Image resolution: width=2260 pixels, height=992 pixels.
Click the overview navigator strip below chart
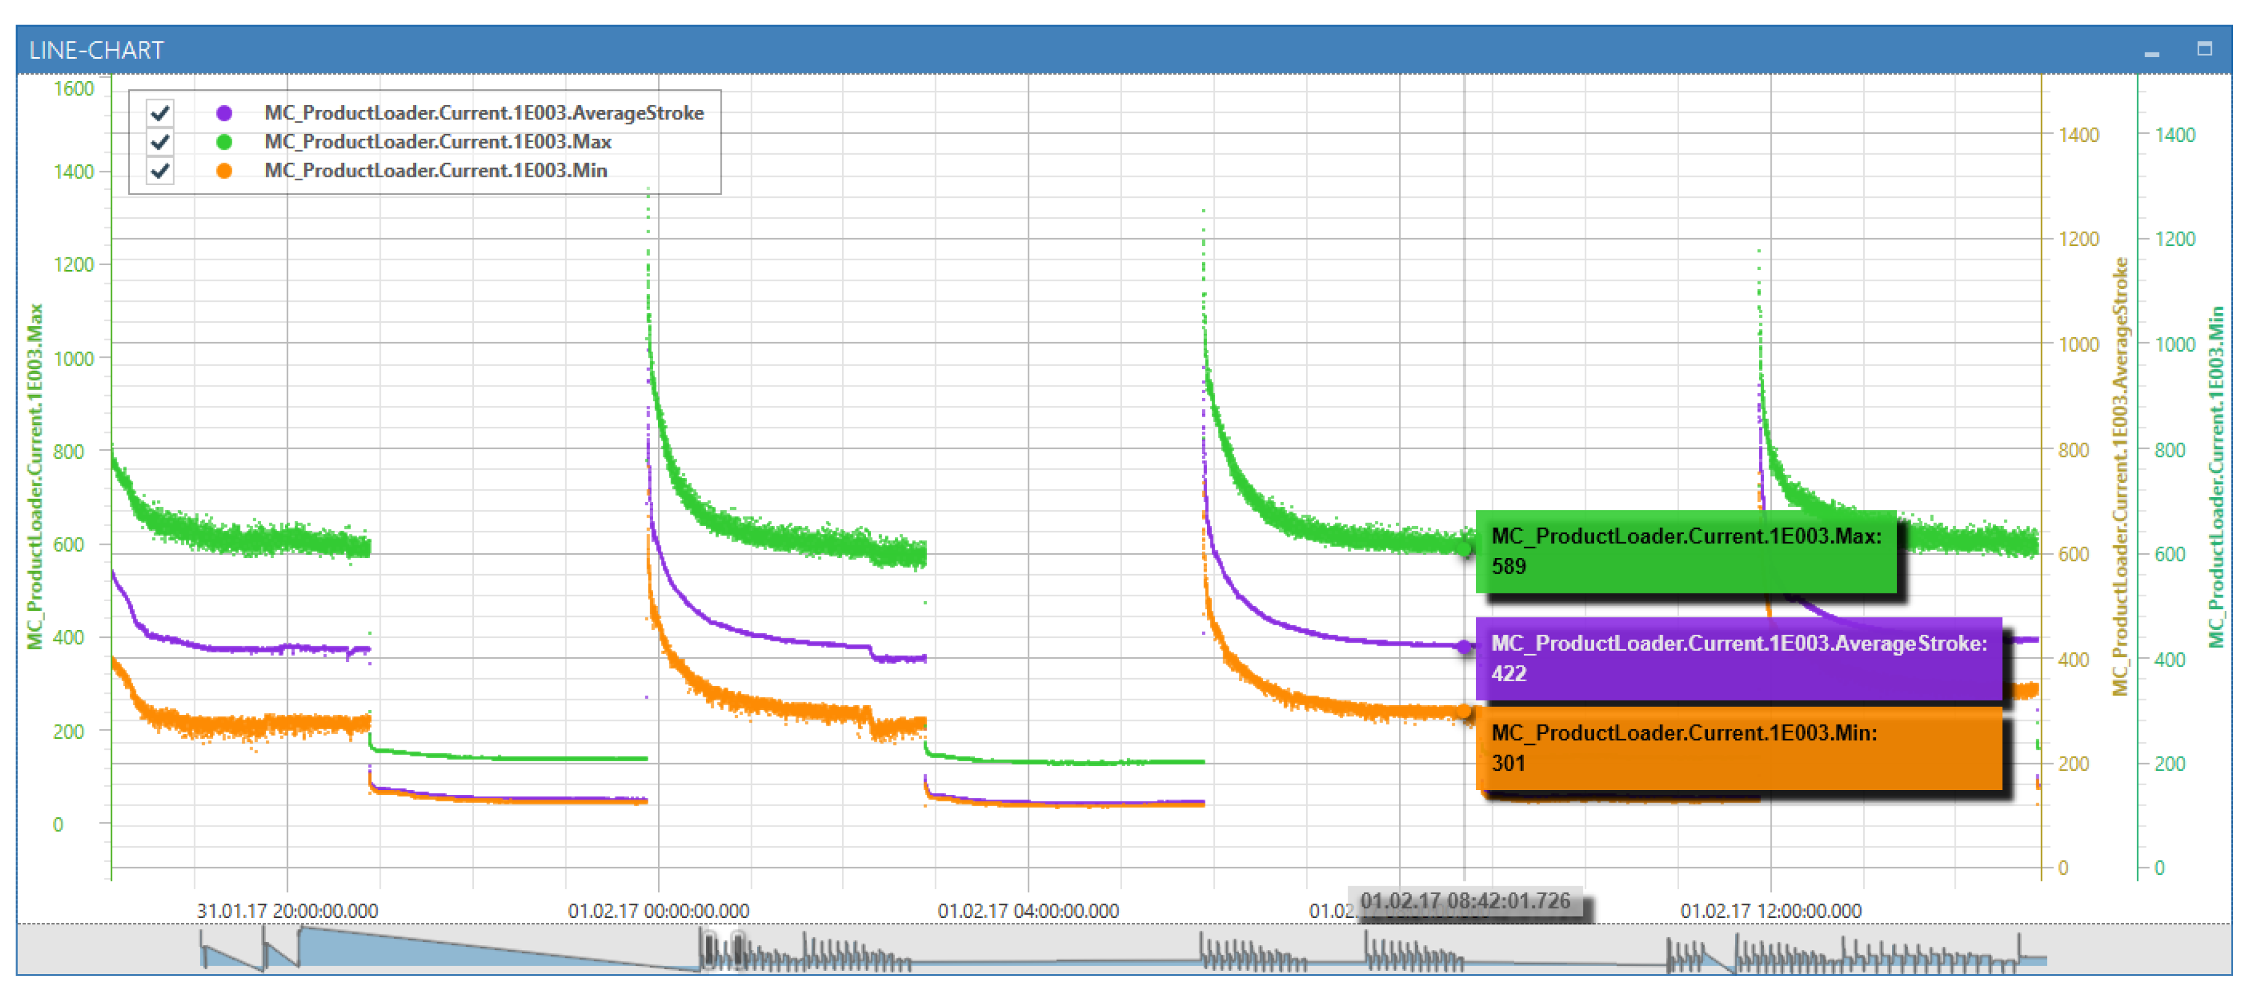1124,949
